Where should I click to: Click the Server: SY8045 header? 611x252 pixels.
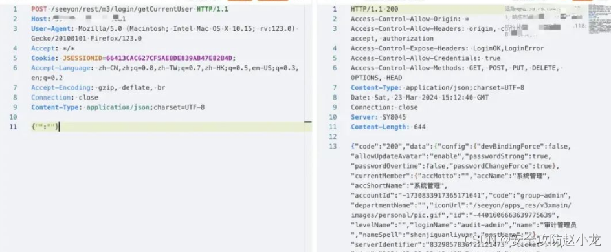tap(379, 117)
